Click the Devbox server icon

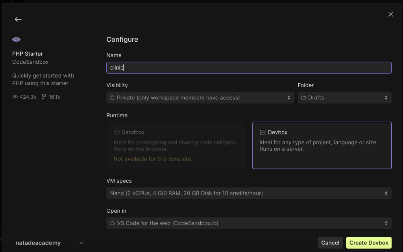point(263,132)
